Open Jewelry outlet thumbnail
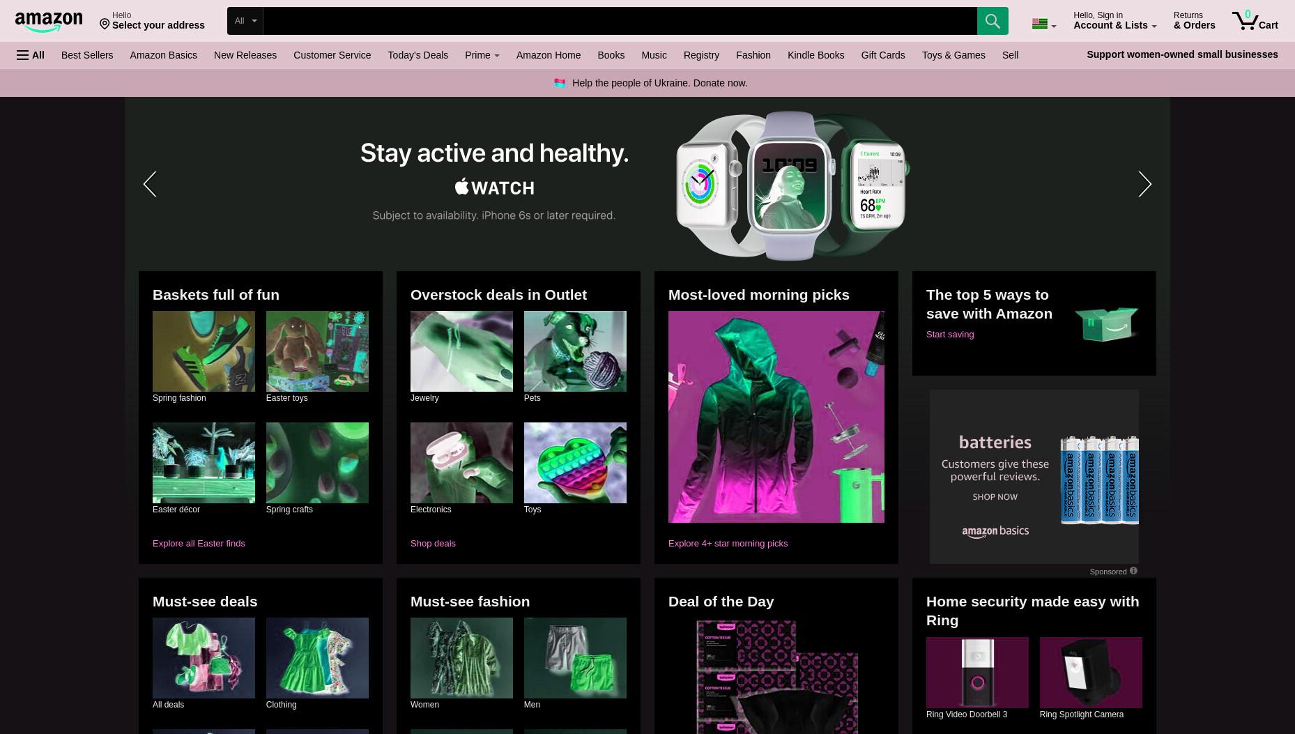The height and width of the screenshot is (734, 1295). click(x=461, y=351)
